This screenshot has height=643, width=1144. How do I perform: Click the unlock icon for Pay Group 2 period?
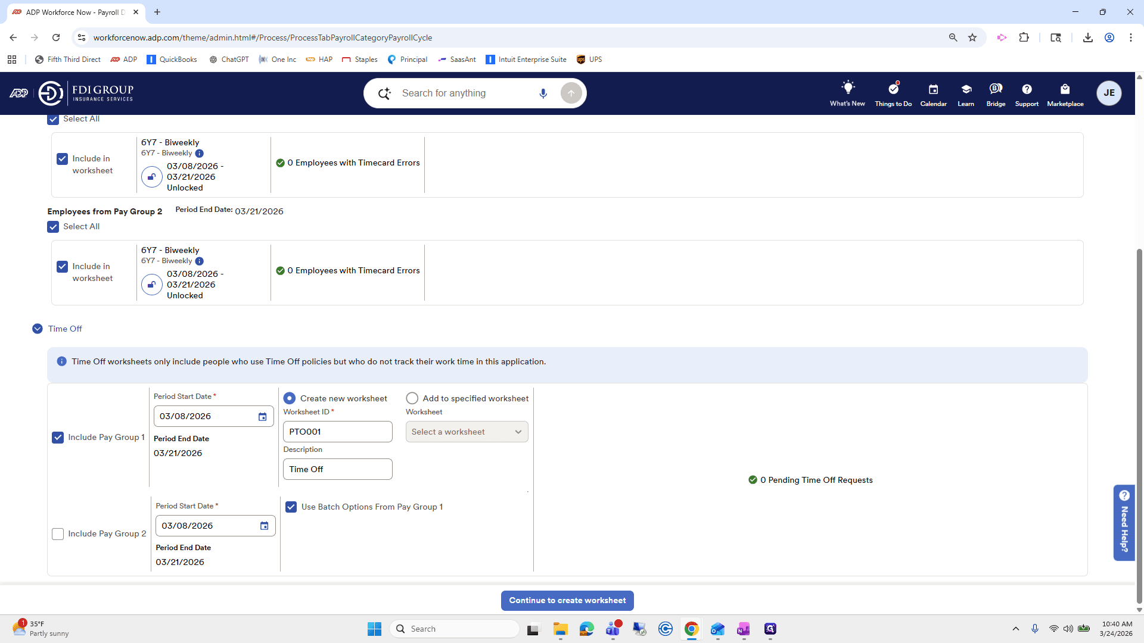click(x=152, y=285)
